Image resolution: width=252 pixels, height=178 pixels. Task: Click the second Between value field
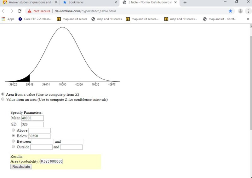(x=73, y=141)
